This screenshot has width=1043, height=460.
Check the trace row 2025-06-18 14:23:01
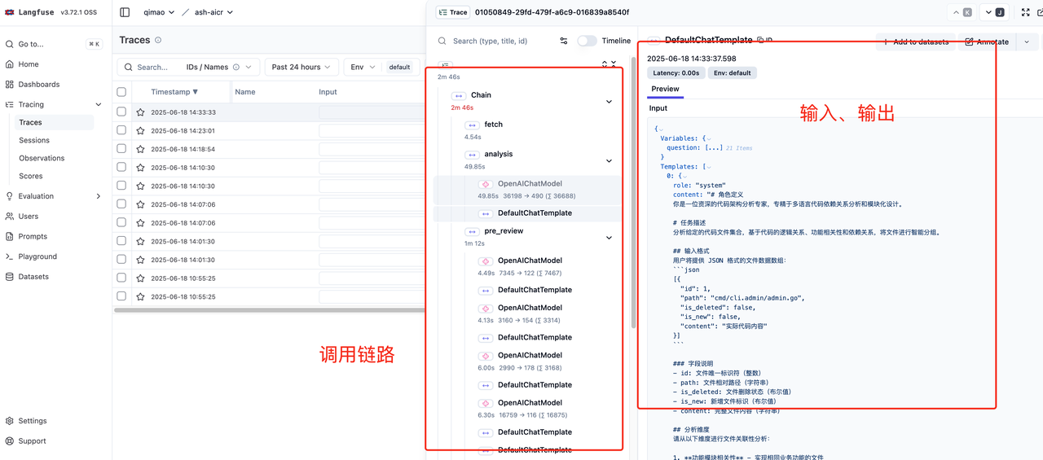pos(121,130)
